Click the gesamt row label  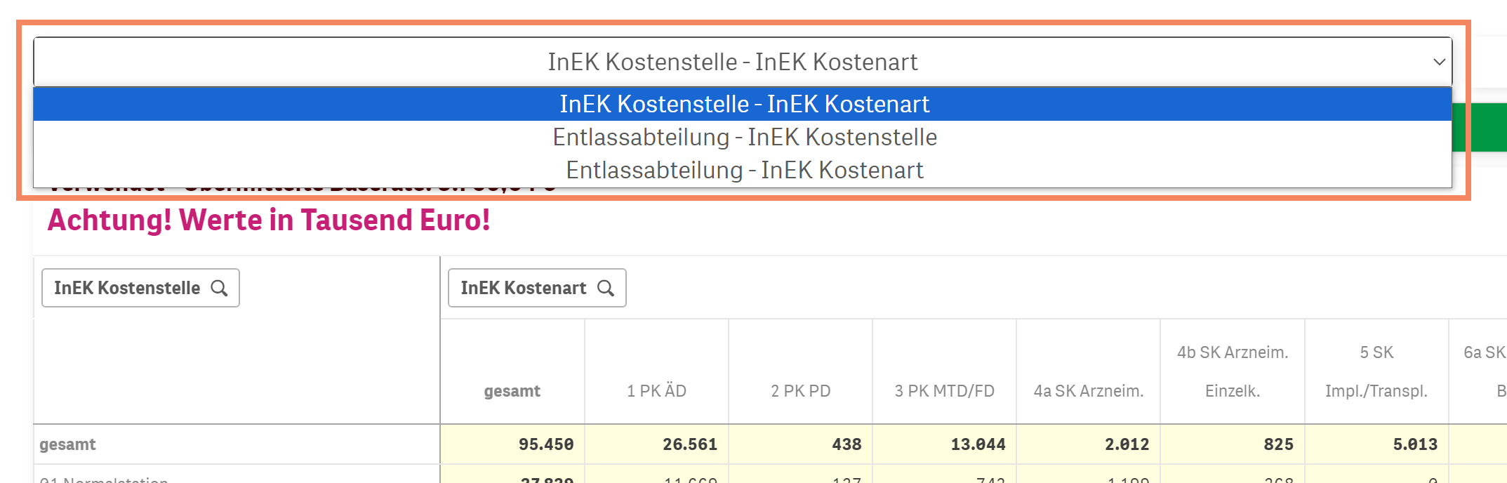67,444
